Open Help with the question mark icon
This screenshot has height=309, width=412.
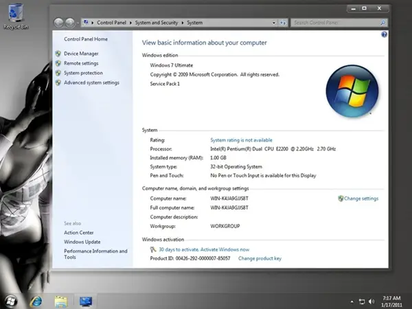pos(384,34)
